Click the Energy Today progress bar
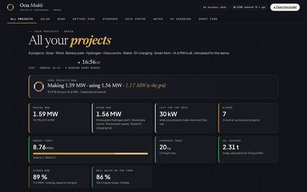The width and height of the screenshot is (307, 192). click(x=91, y=154)
